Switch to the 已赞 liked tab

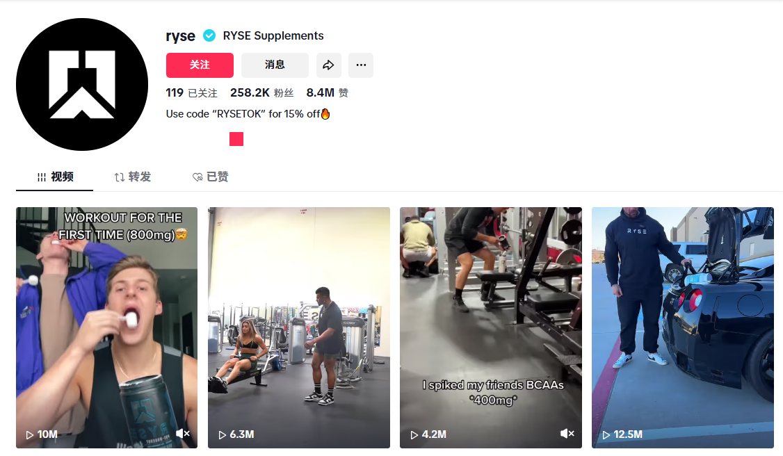click(210, 177)
